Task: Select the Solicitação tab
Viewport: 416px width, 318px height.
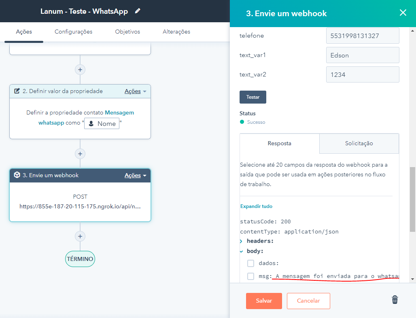Action: (x=359, y=144)
